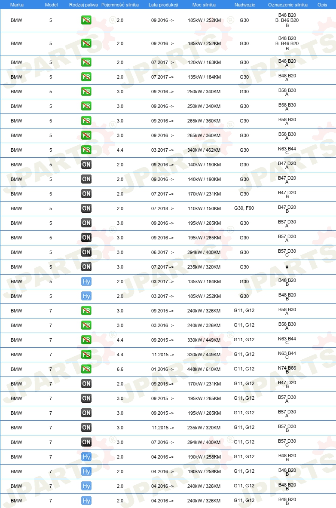336x508 pixels.
Task: Click the B48 B20 A code in the 120kW / 163KM row
Action: (x=287, y=63)
